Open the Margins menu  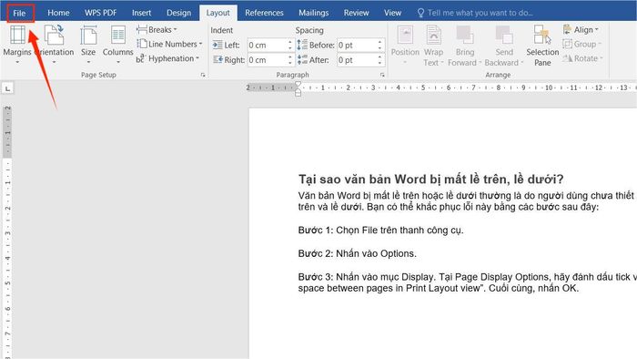click(x=17, y=45)
